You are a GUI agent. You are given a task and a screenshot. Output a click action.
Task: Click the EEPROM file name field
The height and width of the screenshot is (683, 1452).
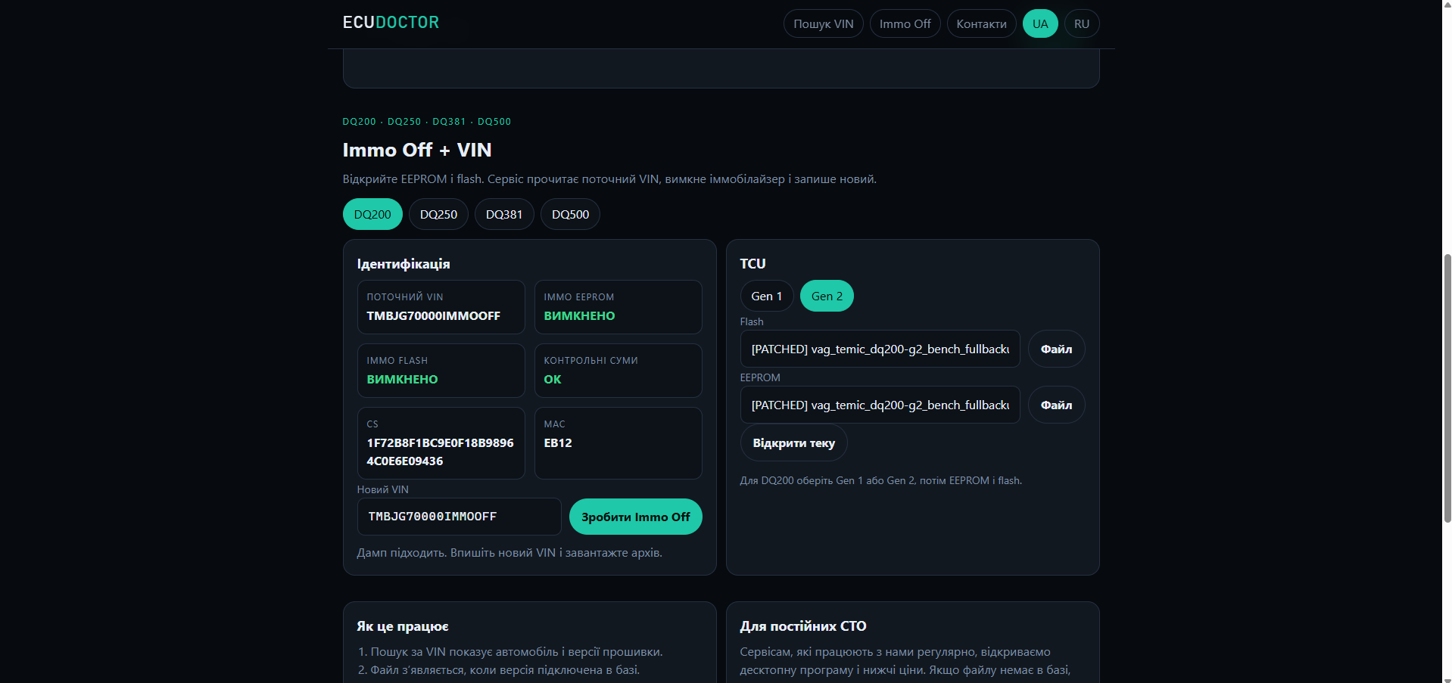880,405
